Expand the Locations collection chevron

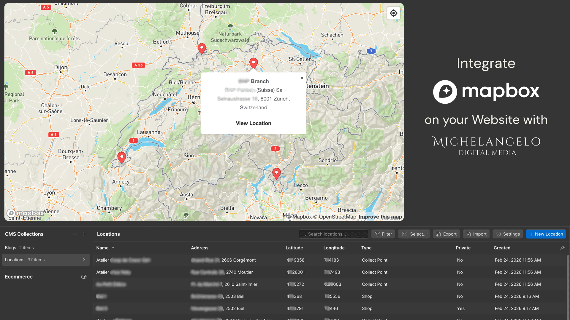pyautogui.click(x=84, y=260)
